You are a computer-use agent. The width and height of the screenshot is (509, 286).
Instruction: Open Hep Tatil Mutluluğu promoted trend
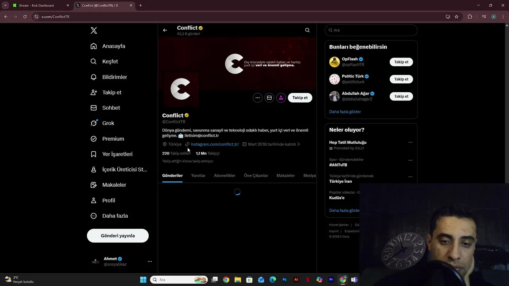[x=348, y=142]
